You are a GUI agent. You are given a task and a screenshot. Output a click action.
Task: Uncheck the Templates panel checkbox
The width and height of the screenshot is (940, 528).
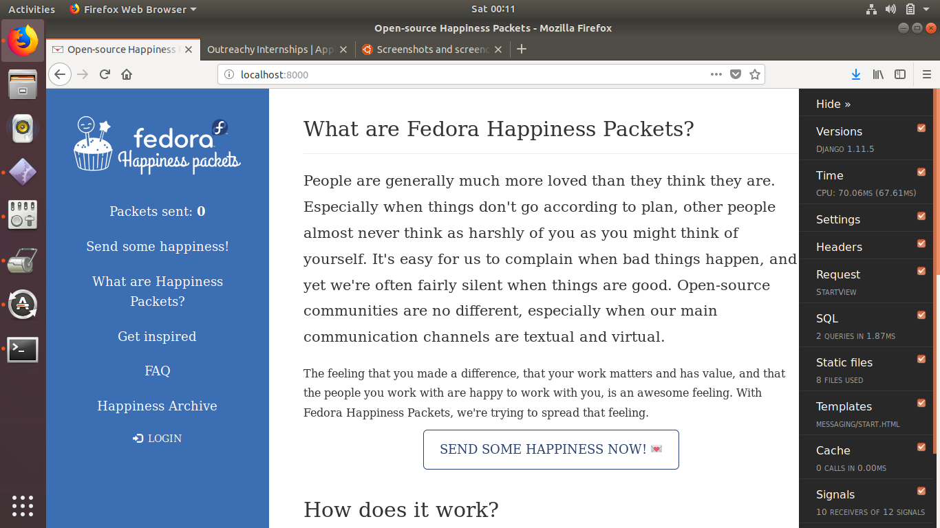[921, 403]
